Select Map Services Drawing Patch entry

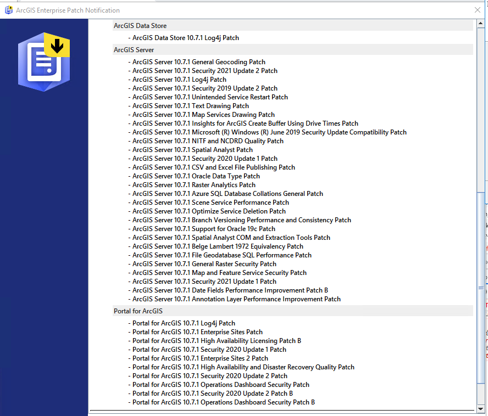(x=202, y=115)
